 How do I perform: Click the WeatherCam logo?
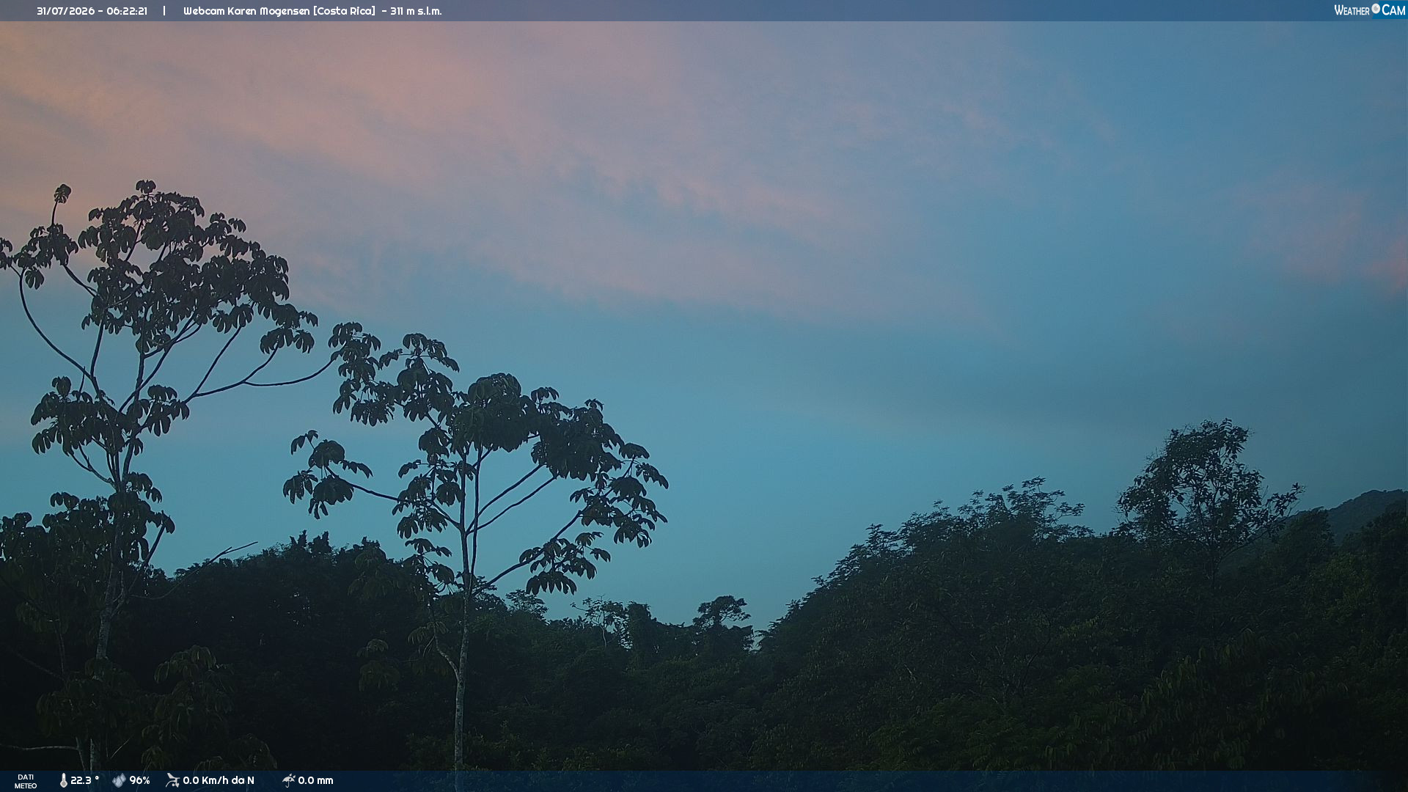coord(1369,10)
